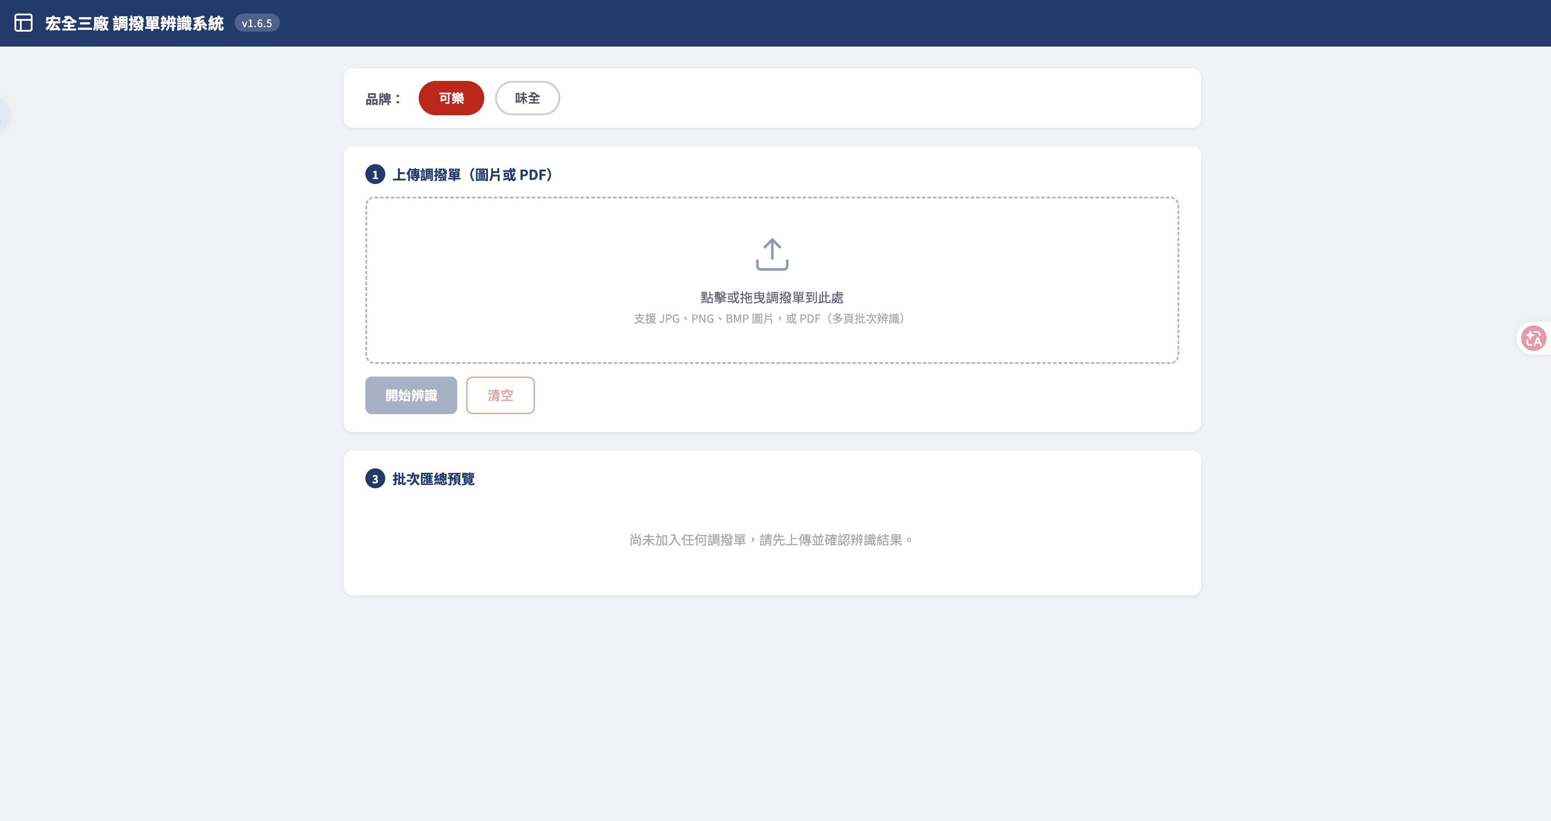Click the empty batch message 尚未加入任何調撥單
Screen dimensions: 1551x821
772,540
